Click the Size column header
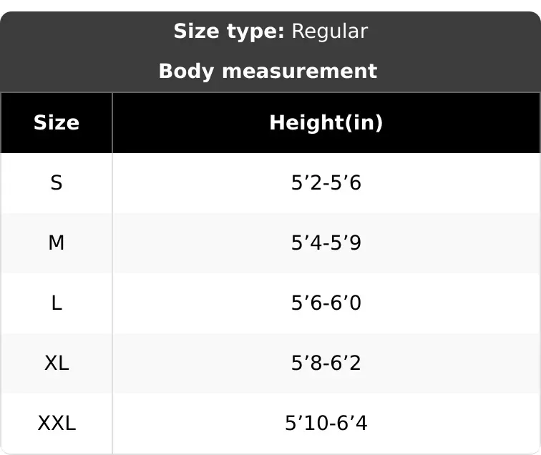The height and width of the screenshot is (455, 541). click(x=57, y=123)
